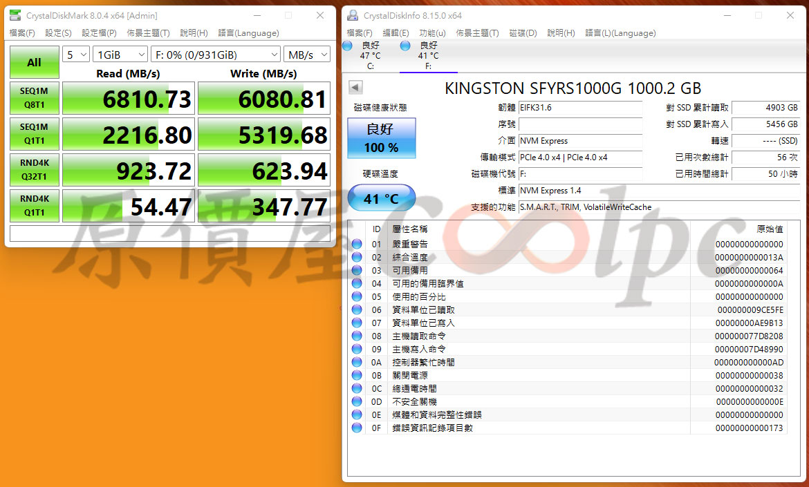Screen dimensions: 809x487
Task: Click SEQ1M Q8T1 read result 6810.73
Action: pos(129,98)
